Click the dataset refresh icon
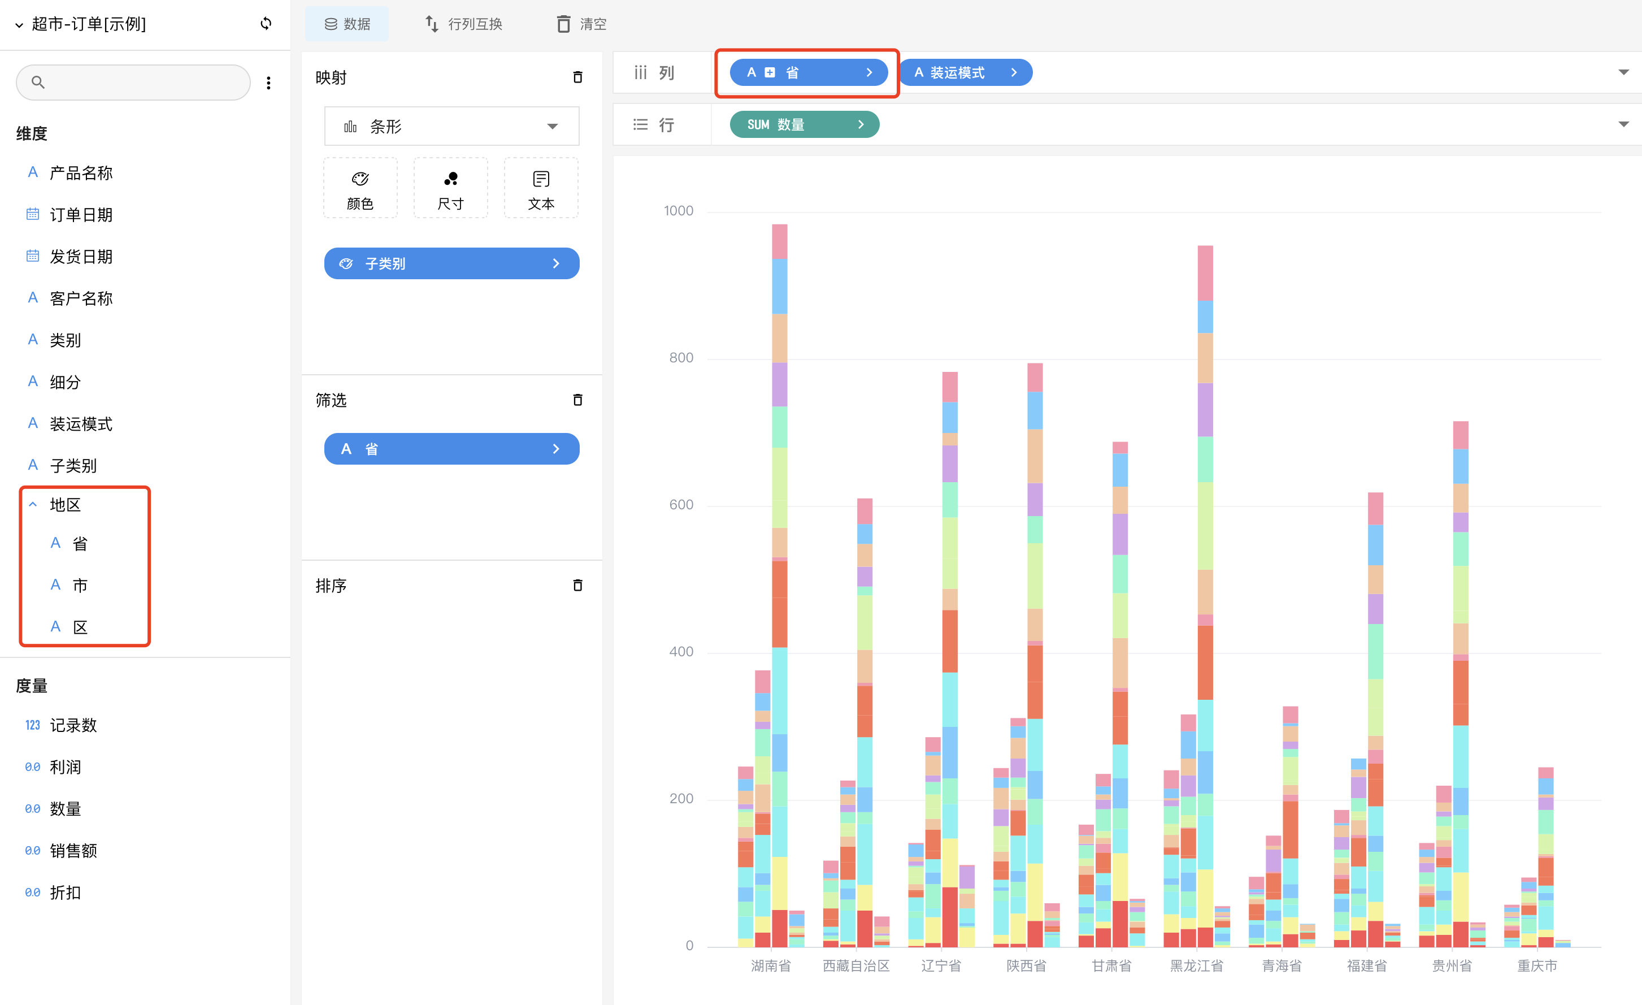Image resolution: width=1642 pixels, height=1005 pixels. point(266,23)
